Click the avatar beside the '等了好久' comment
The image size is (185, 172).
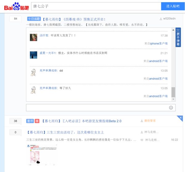(x=34, y=90)
